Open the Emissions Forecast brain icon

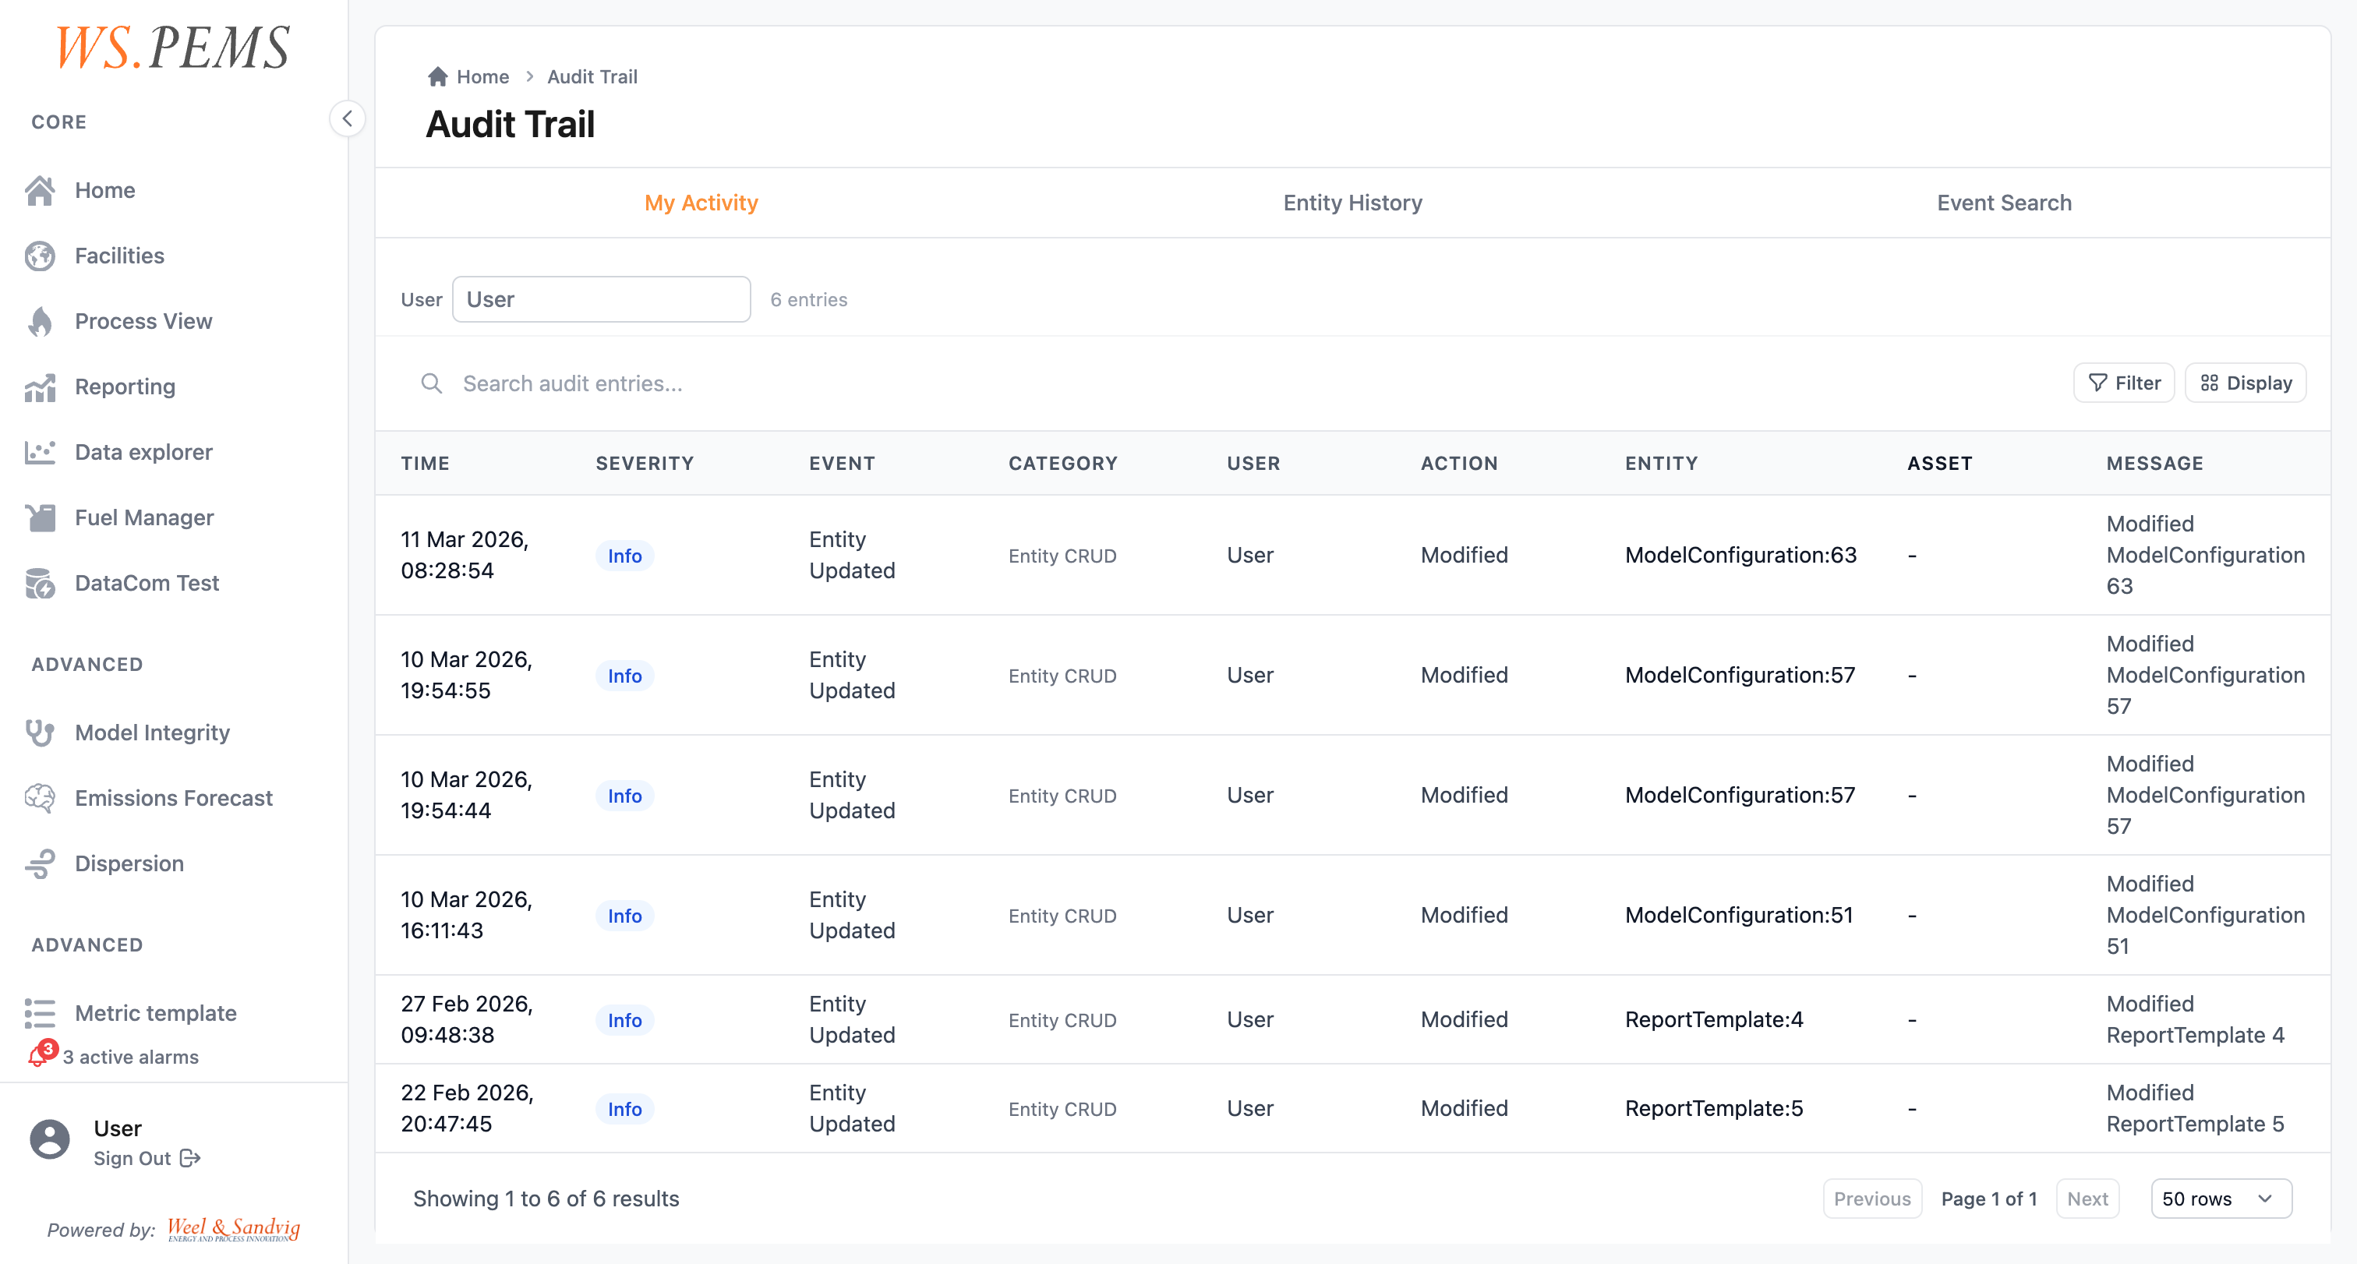tap(41, 797)
